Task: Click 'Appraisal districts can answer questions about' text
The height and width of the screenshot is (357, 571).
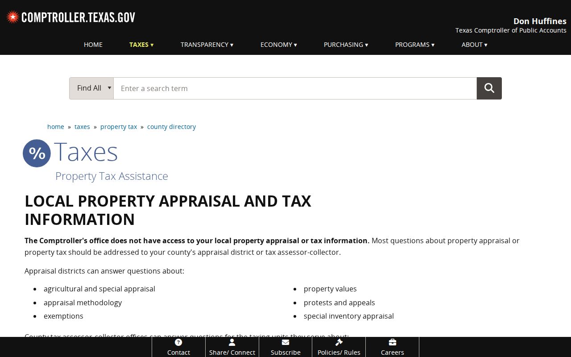Action: [x=104, y=271]
